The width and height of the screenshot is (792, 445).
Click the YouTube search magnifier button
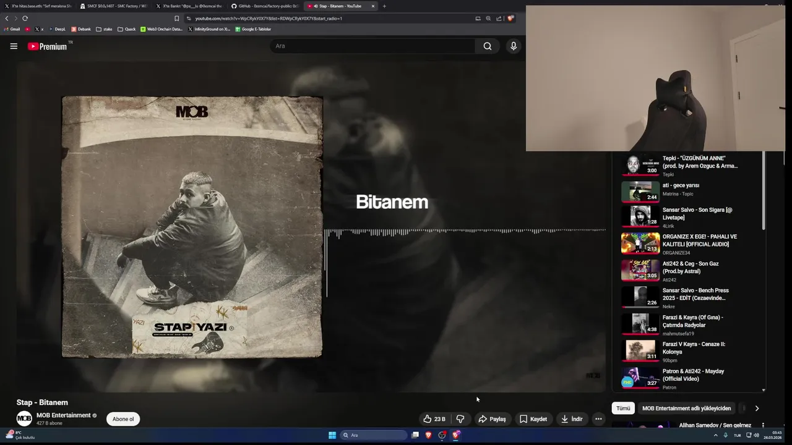488,46
